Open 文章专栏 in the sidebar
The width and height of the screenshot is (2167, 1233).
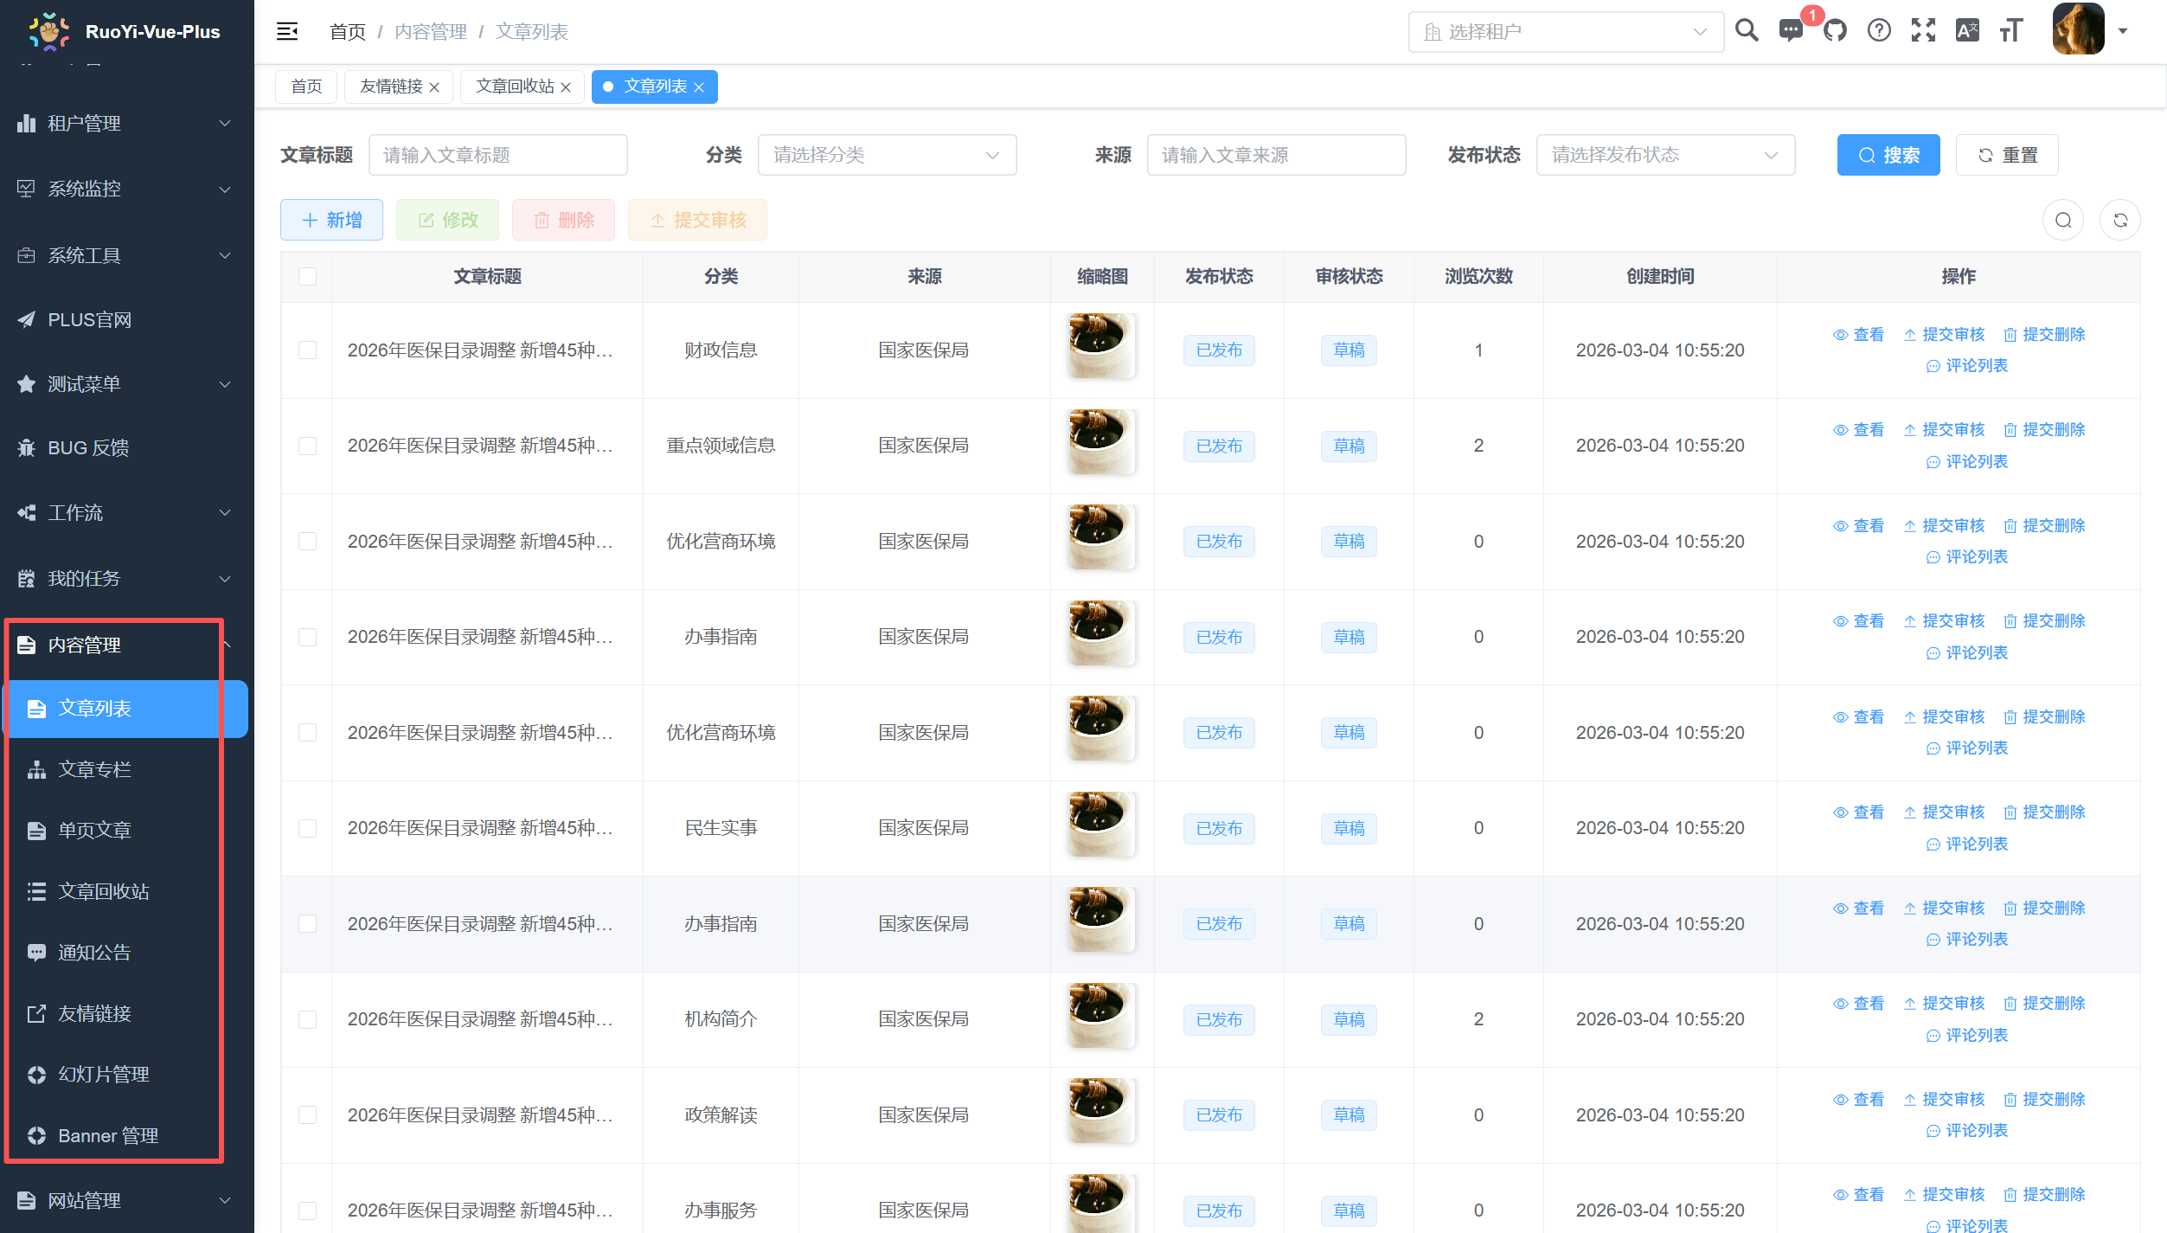coord(127,769)
